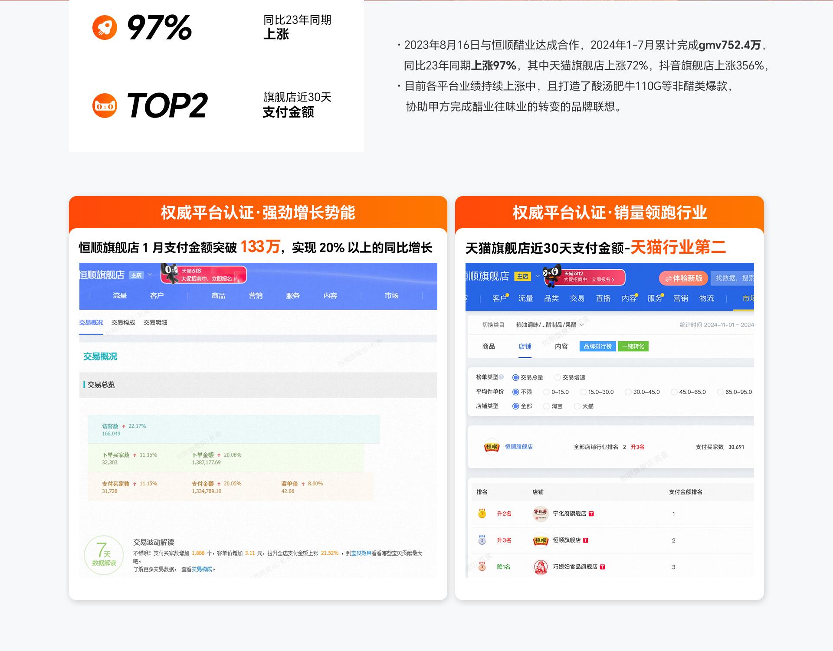Viewport: 833px width, 651px height.
Task: Select 不限 for 平均件单价
Action: pos(515,392)
